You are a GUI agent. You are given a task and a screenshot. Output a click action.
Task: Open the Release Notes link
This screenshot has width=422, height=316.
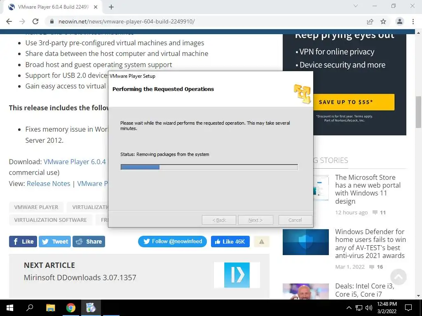pos(49,184)
